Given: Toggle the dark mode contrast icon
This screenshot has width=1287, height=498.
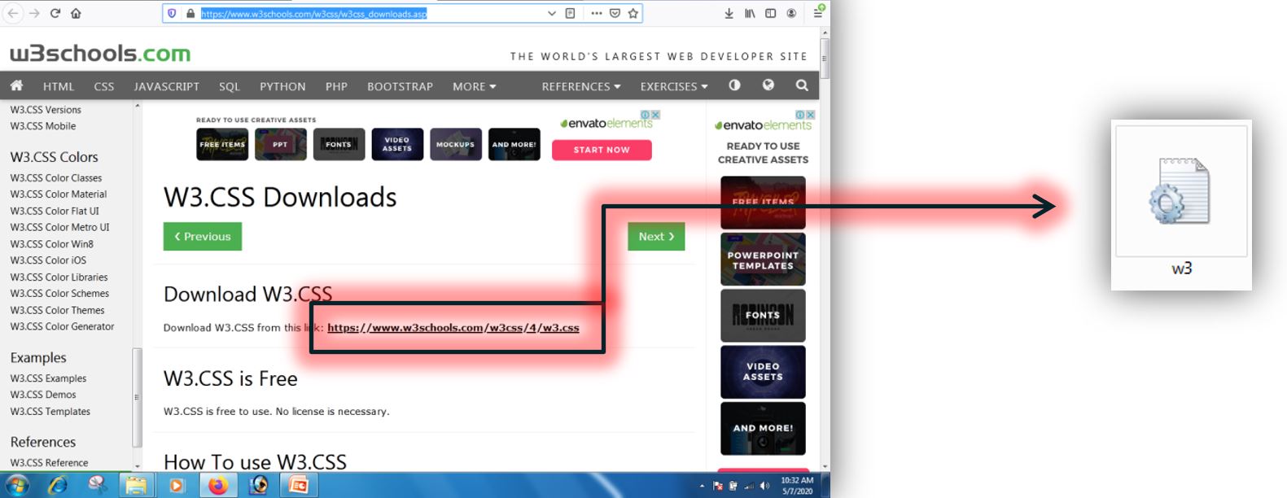Looking at the screenshot, I should tap(734, 85).
